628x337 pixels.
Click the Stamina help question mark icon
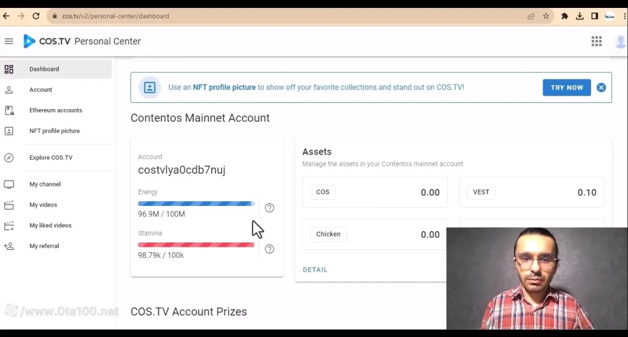click(269, 249)
